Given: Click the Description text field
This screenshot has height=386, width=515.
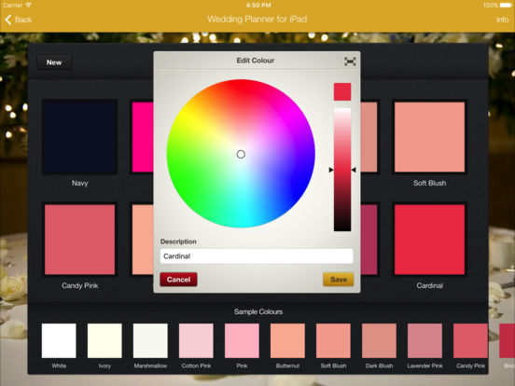Looking at the screenshot, I should 257,256.
